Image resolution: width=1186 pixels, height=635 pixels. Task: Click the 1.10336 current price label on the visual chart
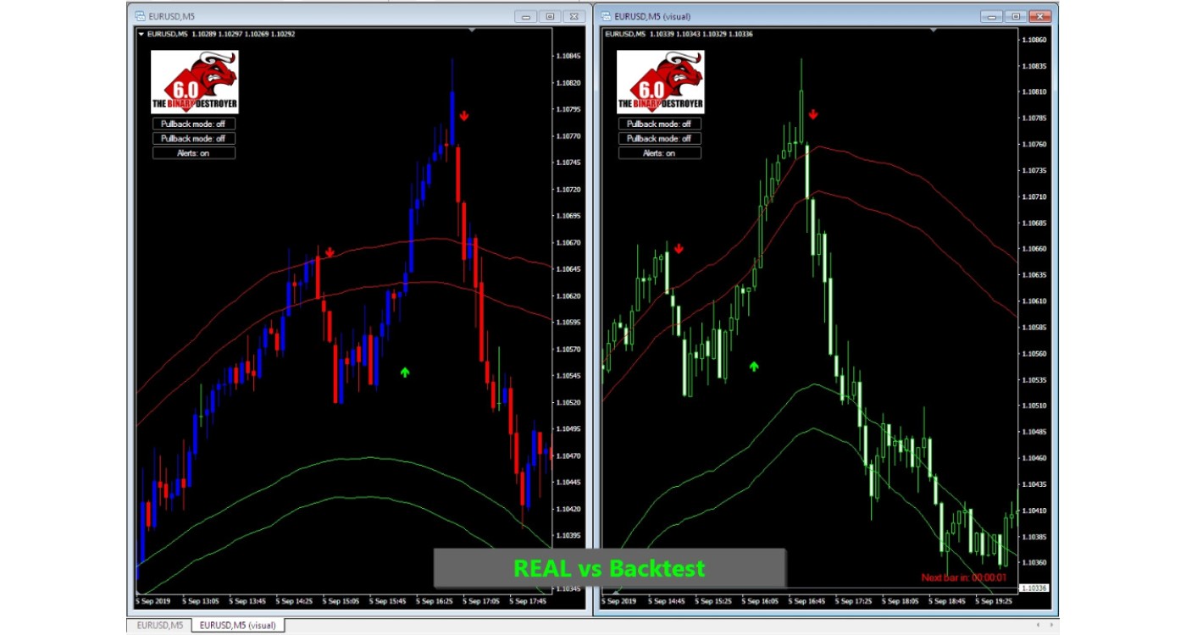tap(1034, 588)
